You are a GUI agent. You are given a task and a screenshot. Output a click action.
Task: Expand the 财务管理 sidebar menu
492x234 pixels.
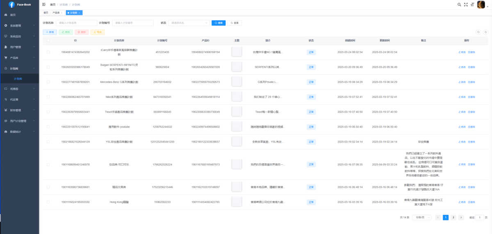coord(20,110)
